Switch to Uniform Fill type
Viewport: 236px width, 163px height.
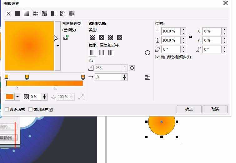coord(18,13)
